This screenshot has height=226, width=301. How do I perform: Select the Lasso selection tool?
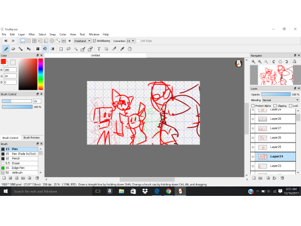(68, 49)
